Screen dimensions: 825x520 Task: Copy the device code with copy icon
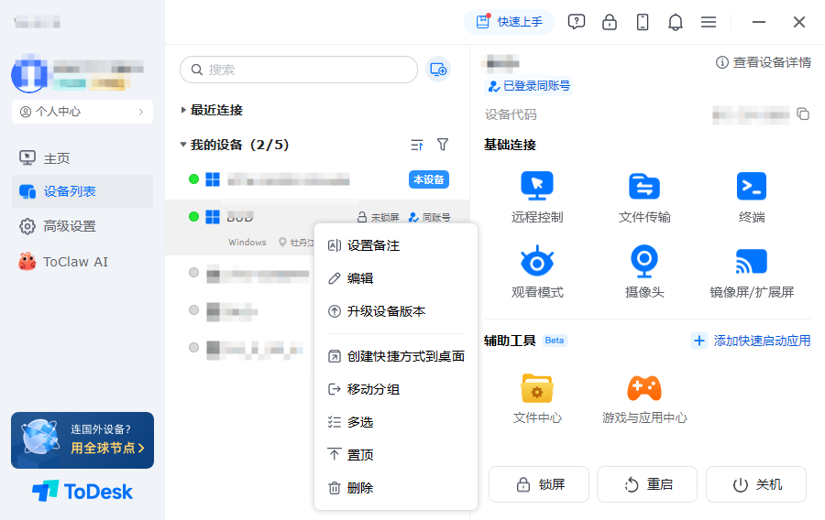coord(803,114)
